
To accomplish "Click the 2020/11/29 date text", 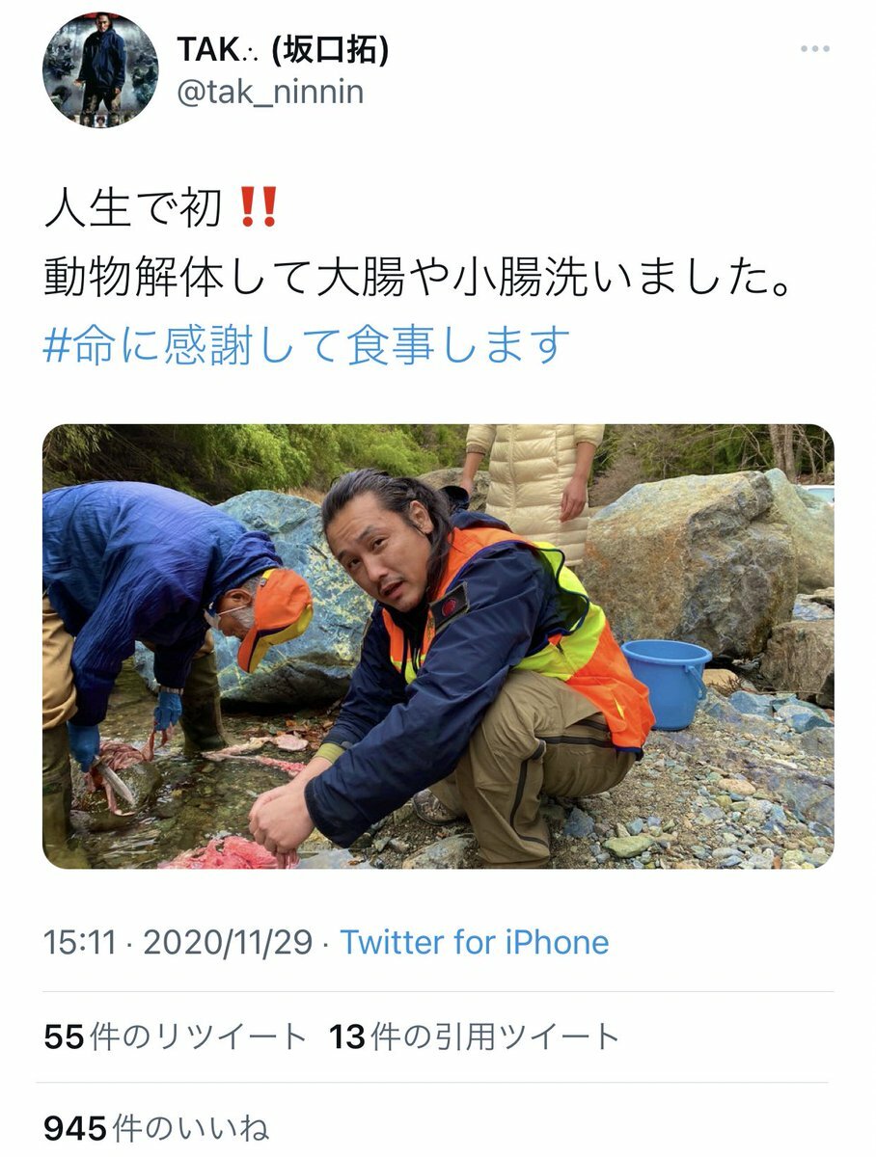I will [228, 942].
